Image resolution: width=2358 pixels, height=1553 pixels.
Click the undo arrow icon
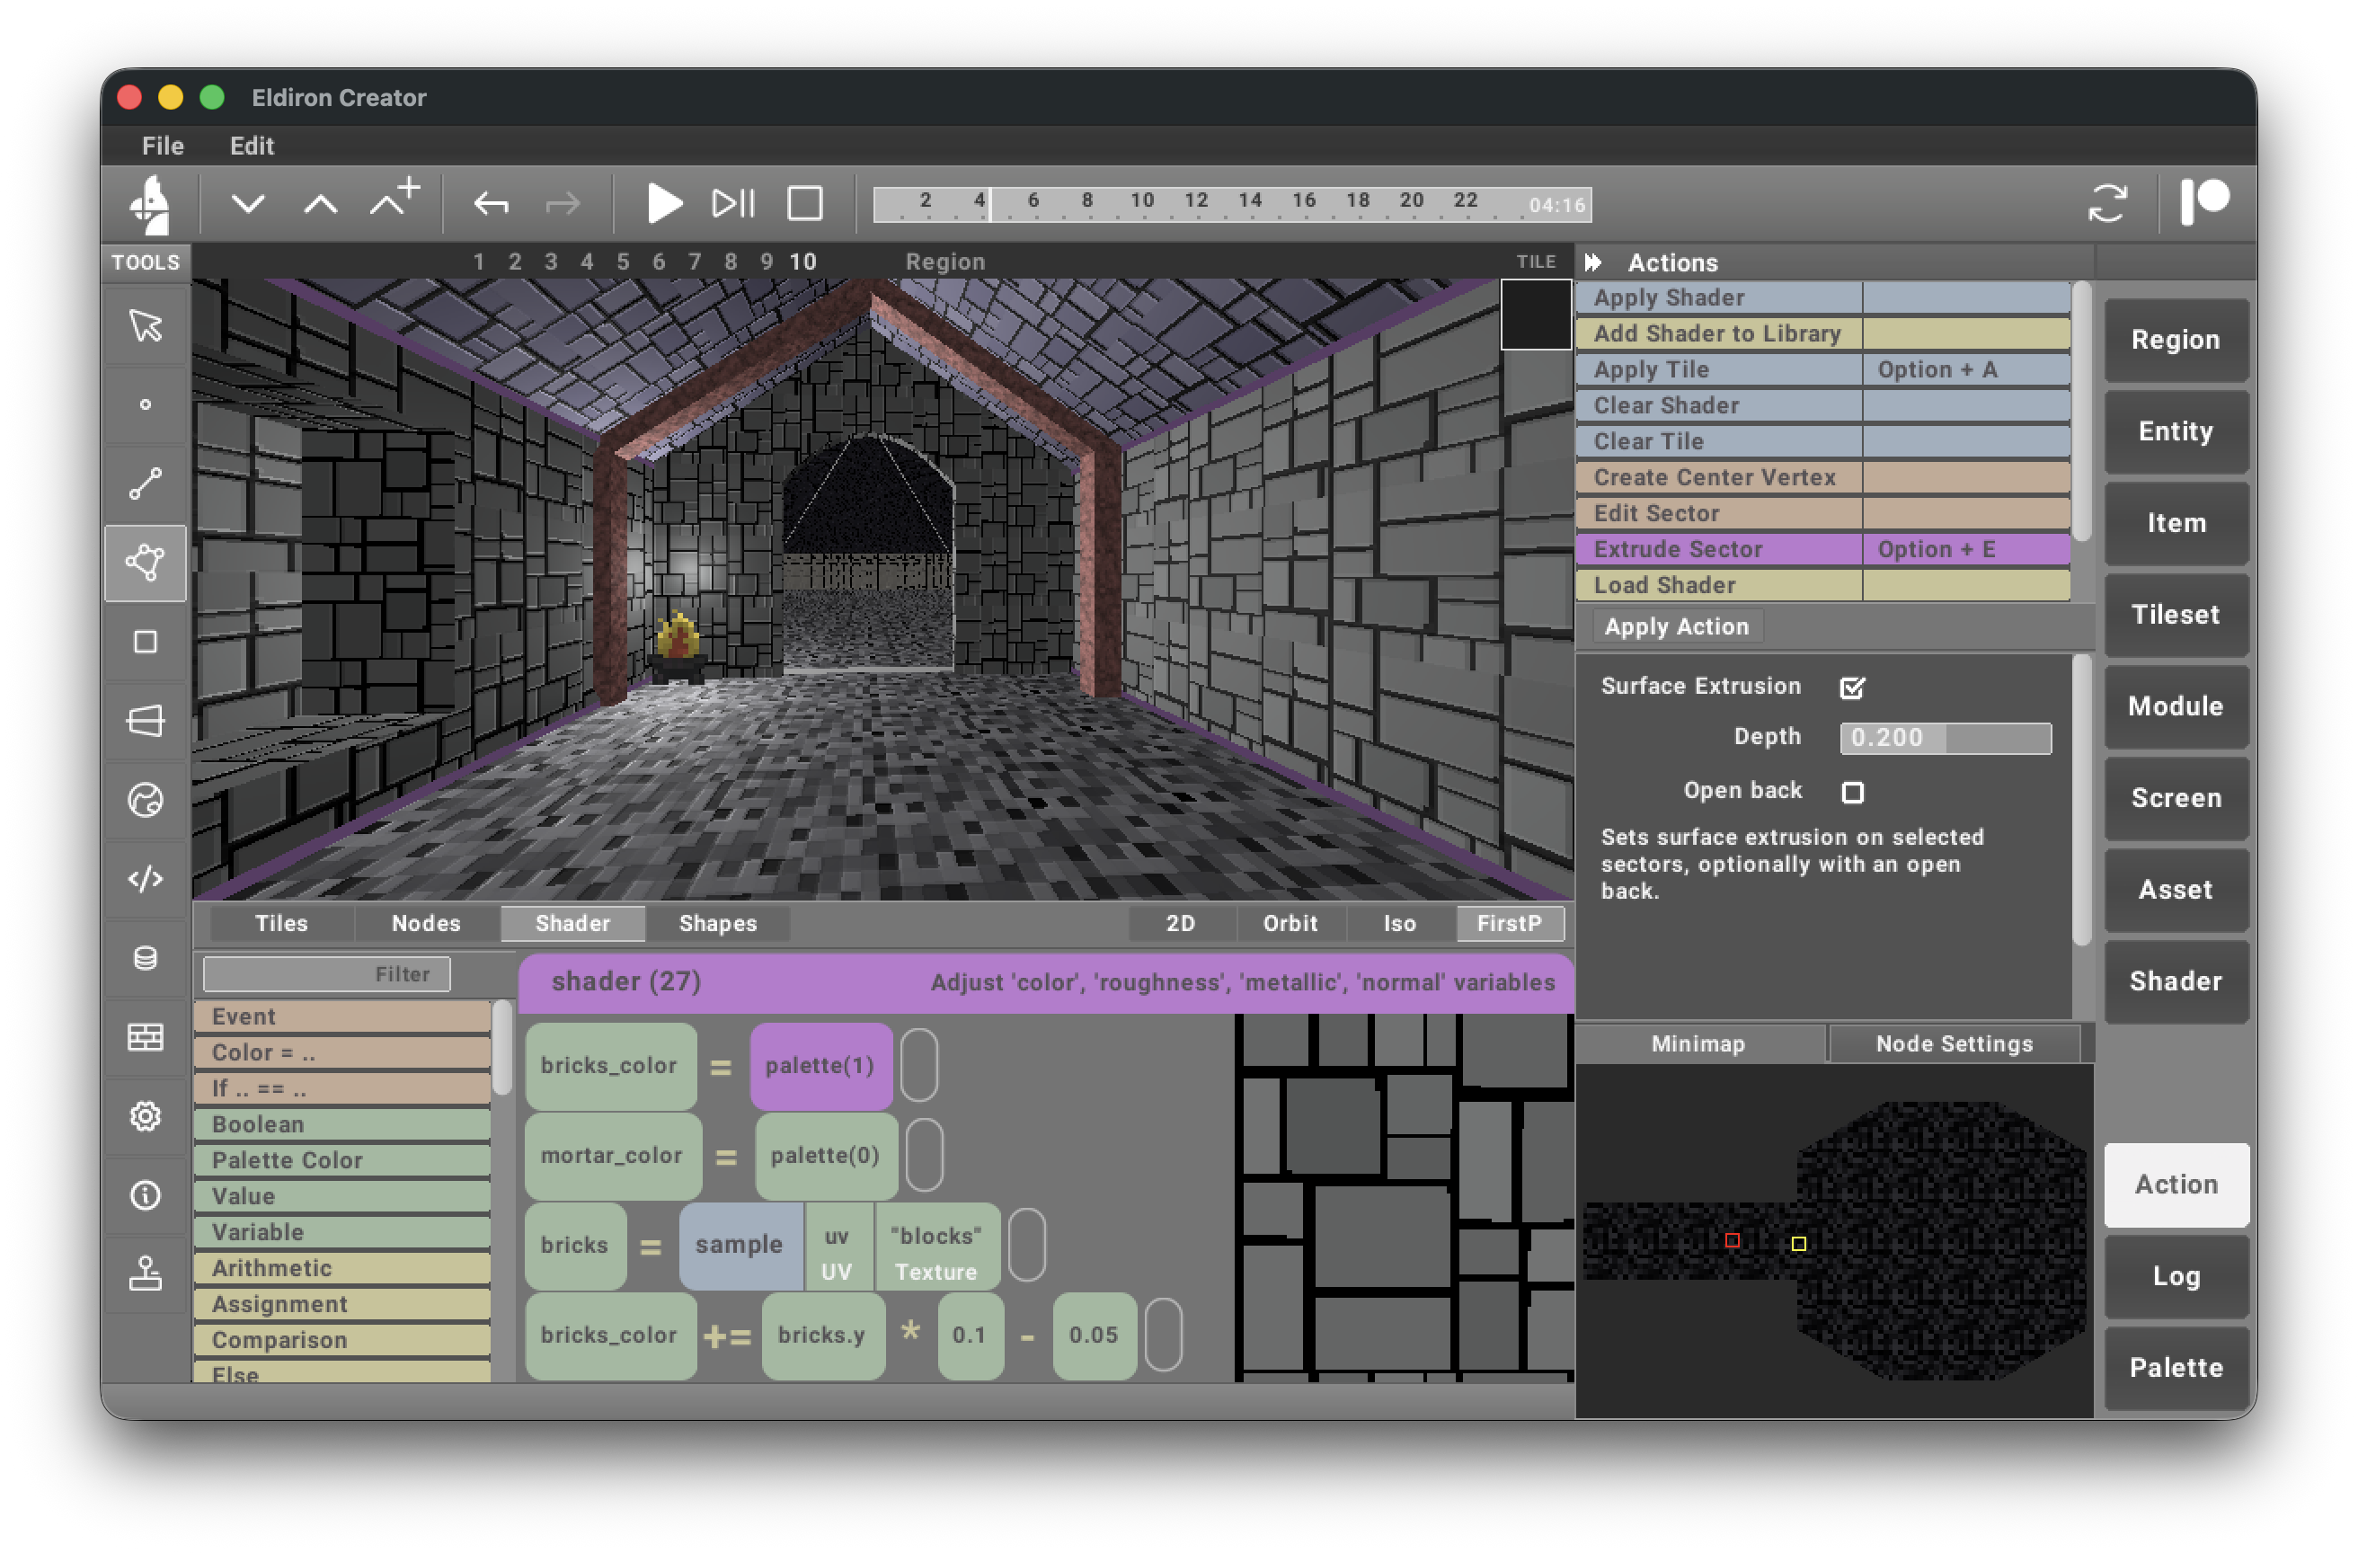pos(491,204)
